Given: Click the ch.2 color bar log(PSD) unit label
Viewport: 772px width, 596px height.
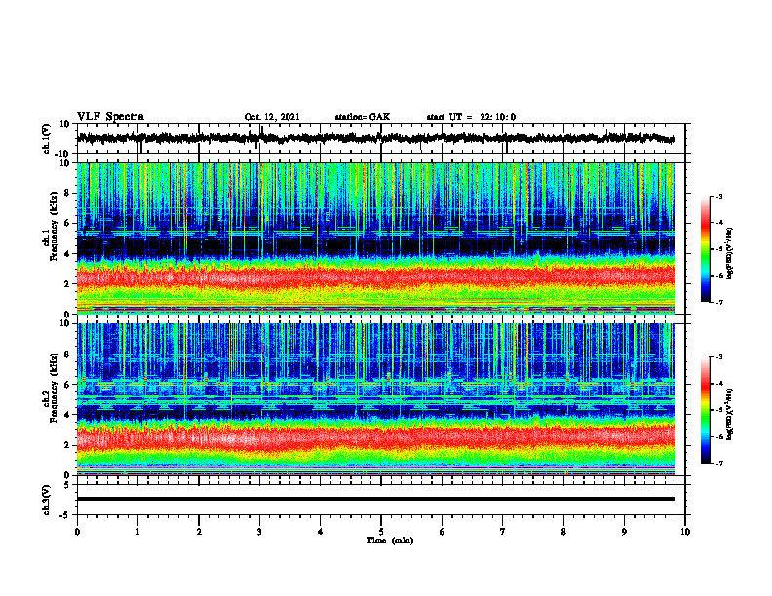Looking at the screenshot, I should [x=730, y=414].
